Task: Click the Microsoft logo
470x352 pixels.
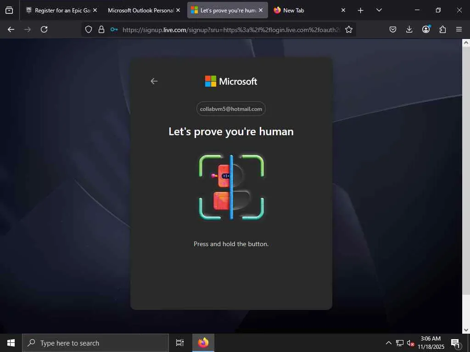Action: coord(231,81)
